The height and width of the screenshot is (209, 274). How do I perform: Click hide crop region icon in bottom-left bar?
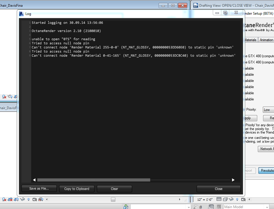tap(10, 199)
